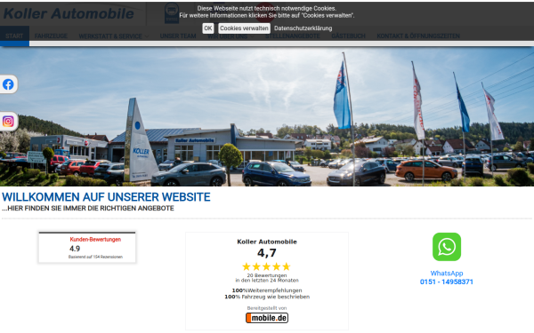Open the UNSER TEAM menu item
This screenshot has height=333, width=534.
178,36
